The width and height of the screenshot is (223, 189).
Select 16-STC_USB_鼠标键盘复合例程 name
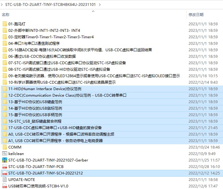(x=35, y=121)
